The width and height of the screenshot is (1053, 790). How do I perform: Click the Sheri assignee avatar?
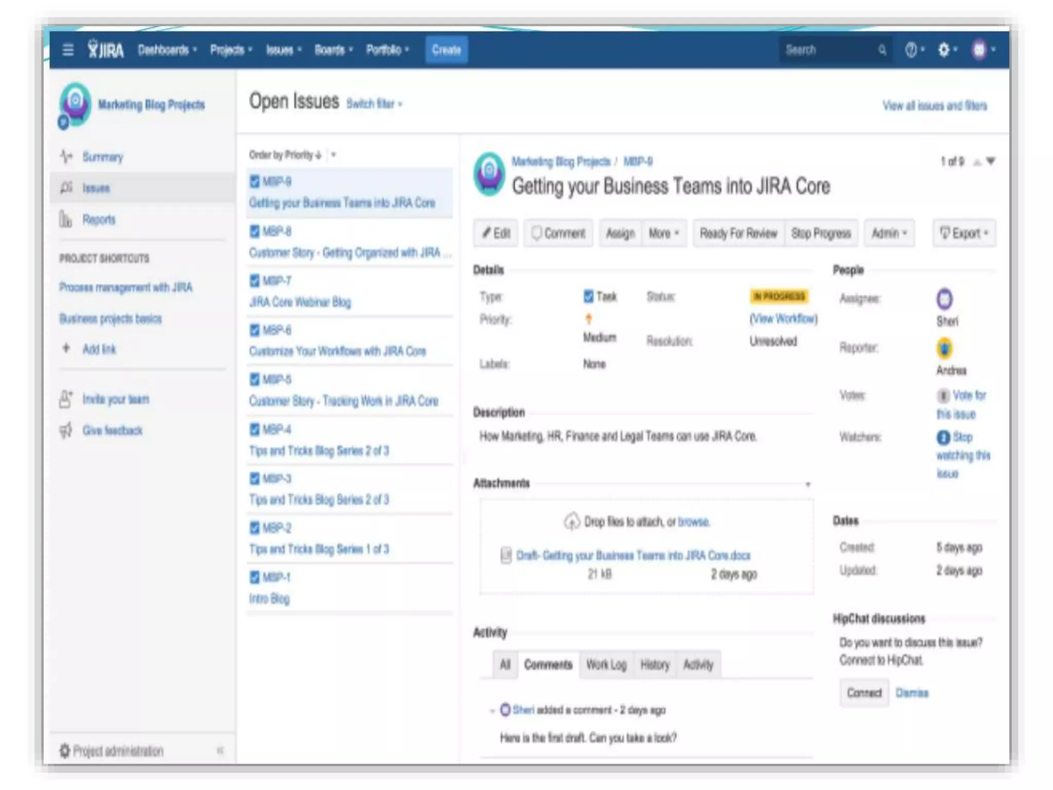945,299
